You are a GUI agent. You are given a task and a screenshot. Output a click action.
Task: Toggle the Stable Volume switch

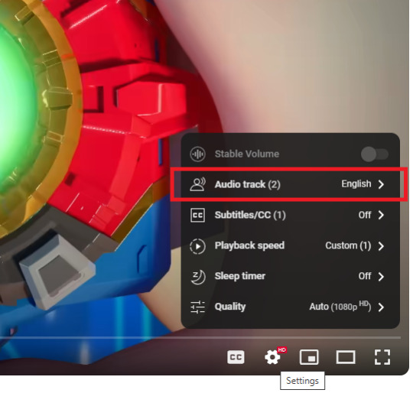point(375,154)
